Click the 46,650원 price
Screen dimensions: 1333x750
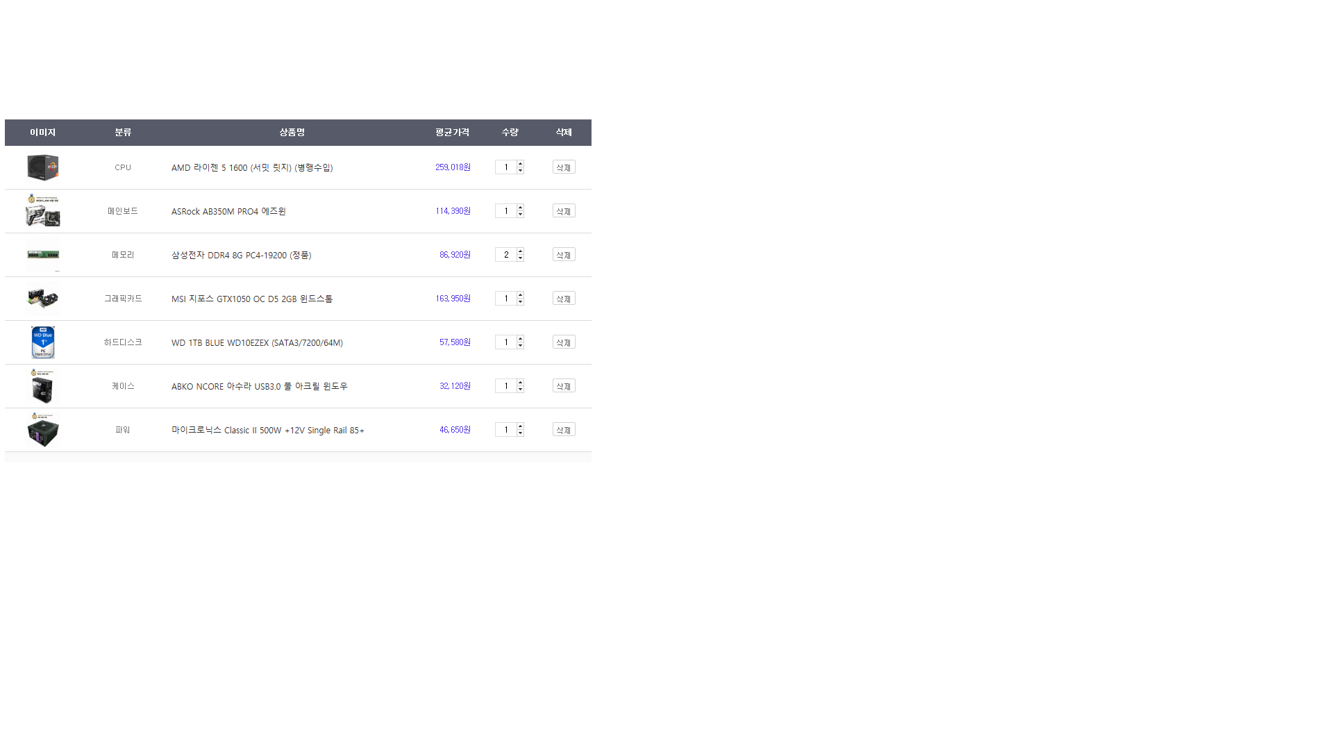point(455,430)
